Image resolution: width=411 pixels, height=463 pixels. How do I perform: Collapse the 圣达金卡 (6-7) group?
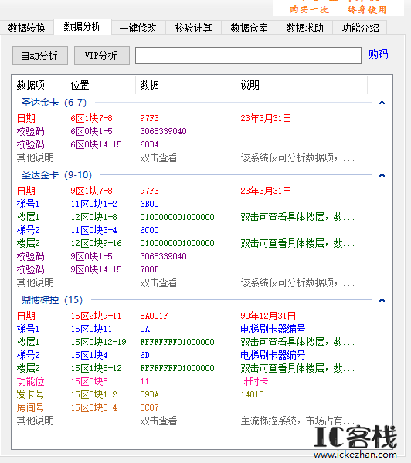pyautogui.click(x=382, y=103)
